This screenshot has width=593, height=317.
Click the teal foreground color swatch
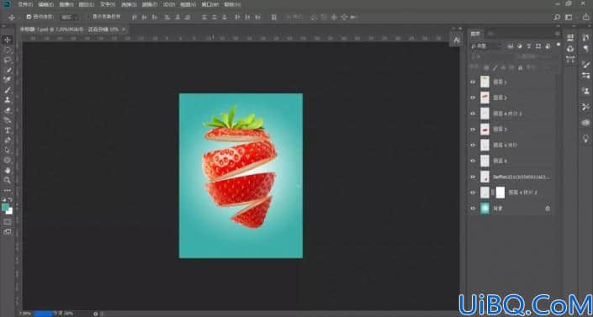pyautogui.click(x=6, y=208)
